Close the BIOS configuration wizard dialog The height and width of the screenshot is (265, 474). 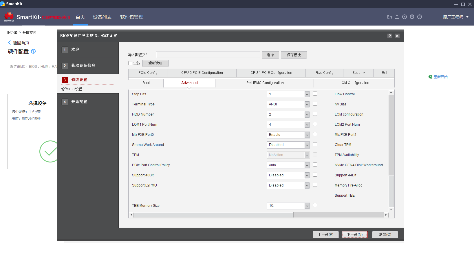[x=397, y=36]
